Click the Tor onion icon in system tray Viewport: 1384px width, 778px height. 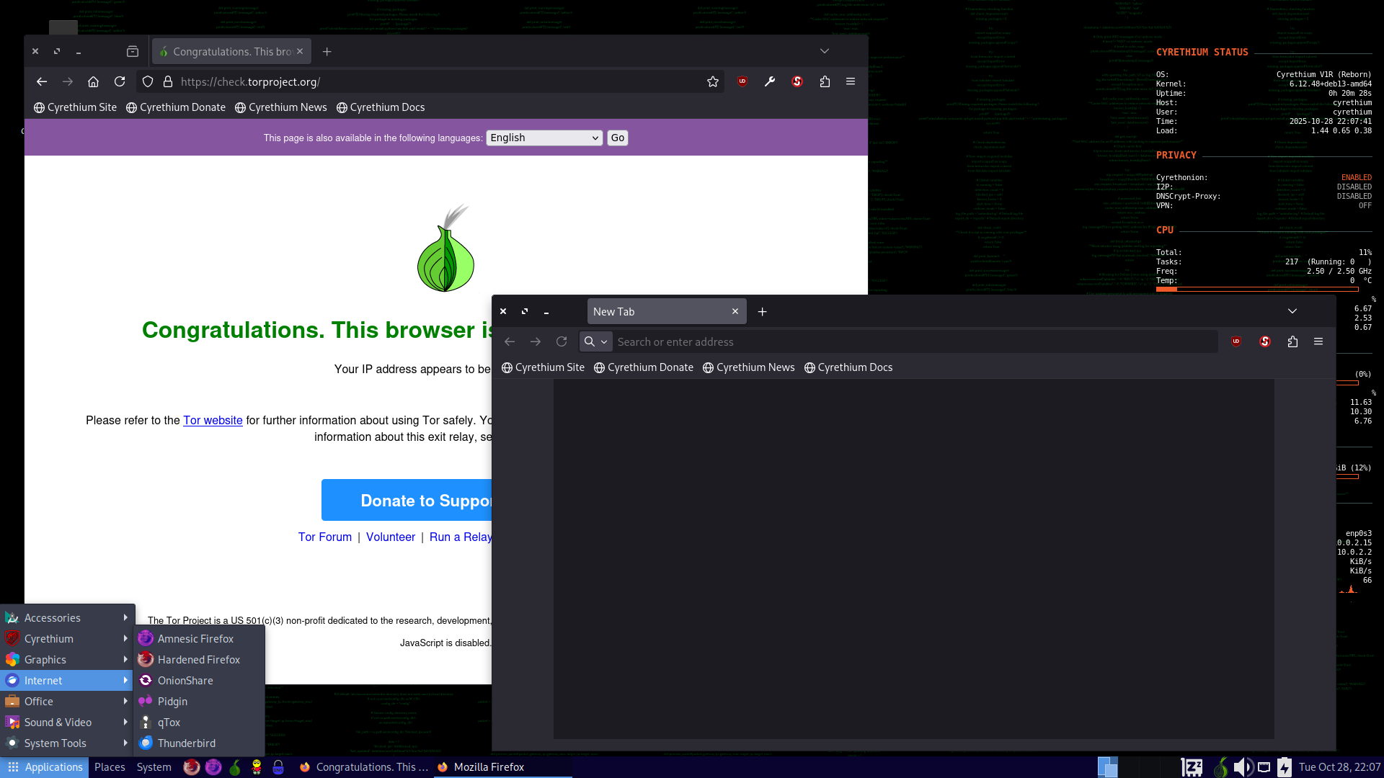1221,767
